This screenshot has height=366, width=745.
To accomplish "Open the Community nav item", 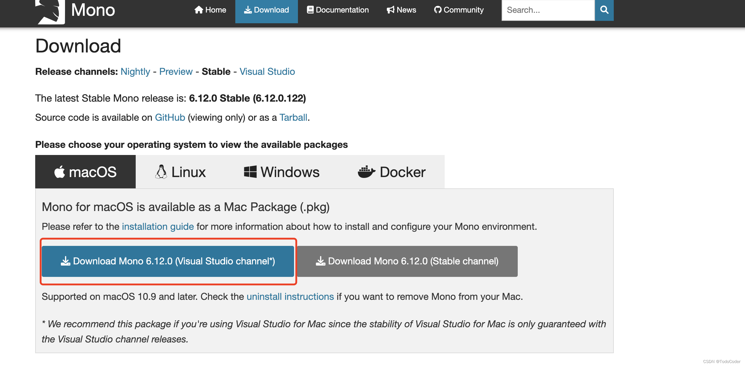I will tap(459, 10).
